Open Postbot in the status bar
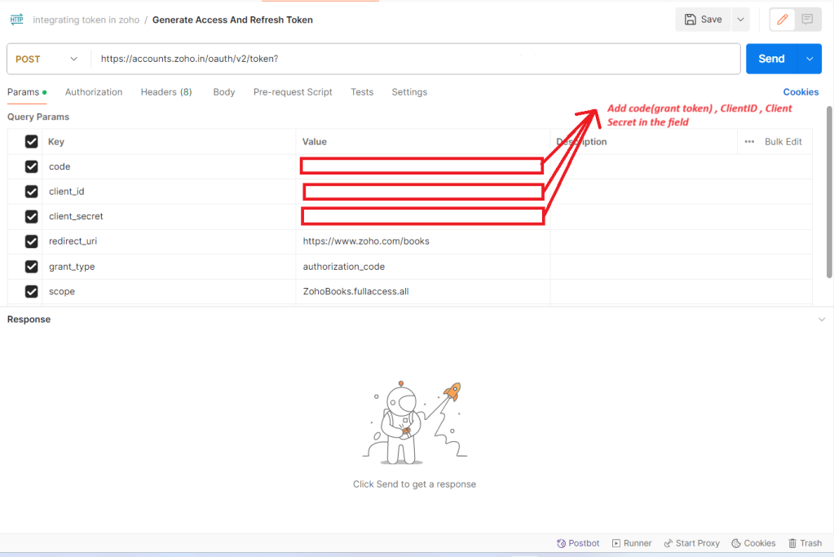This screenshot has height=557, width=834. 577,543
